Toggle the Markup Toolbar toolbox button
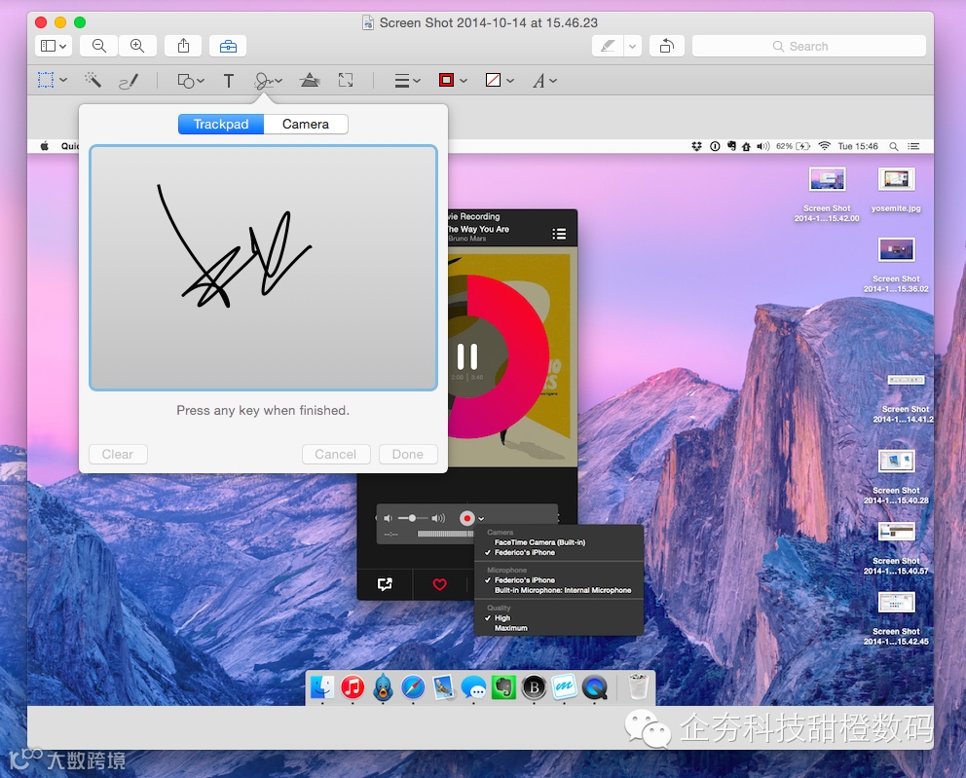The width and height of the screenshot is (966, 778). (x=228, y=46)
